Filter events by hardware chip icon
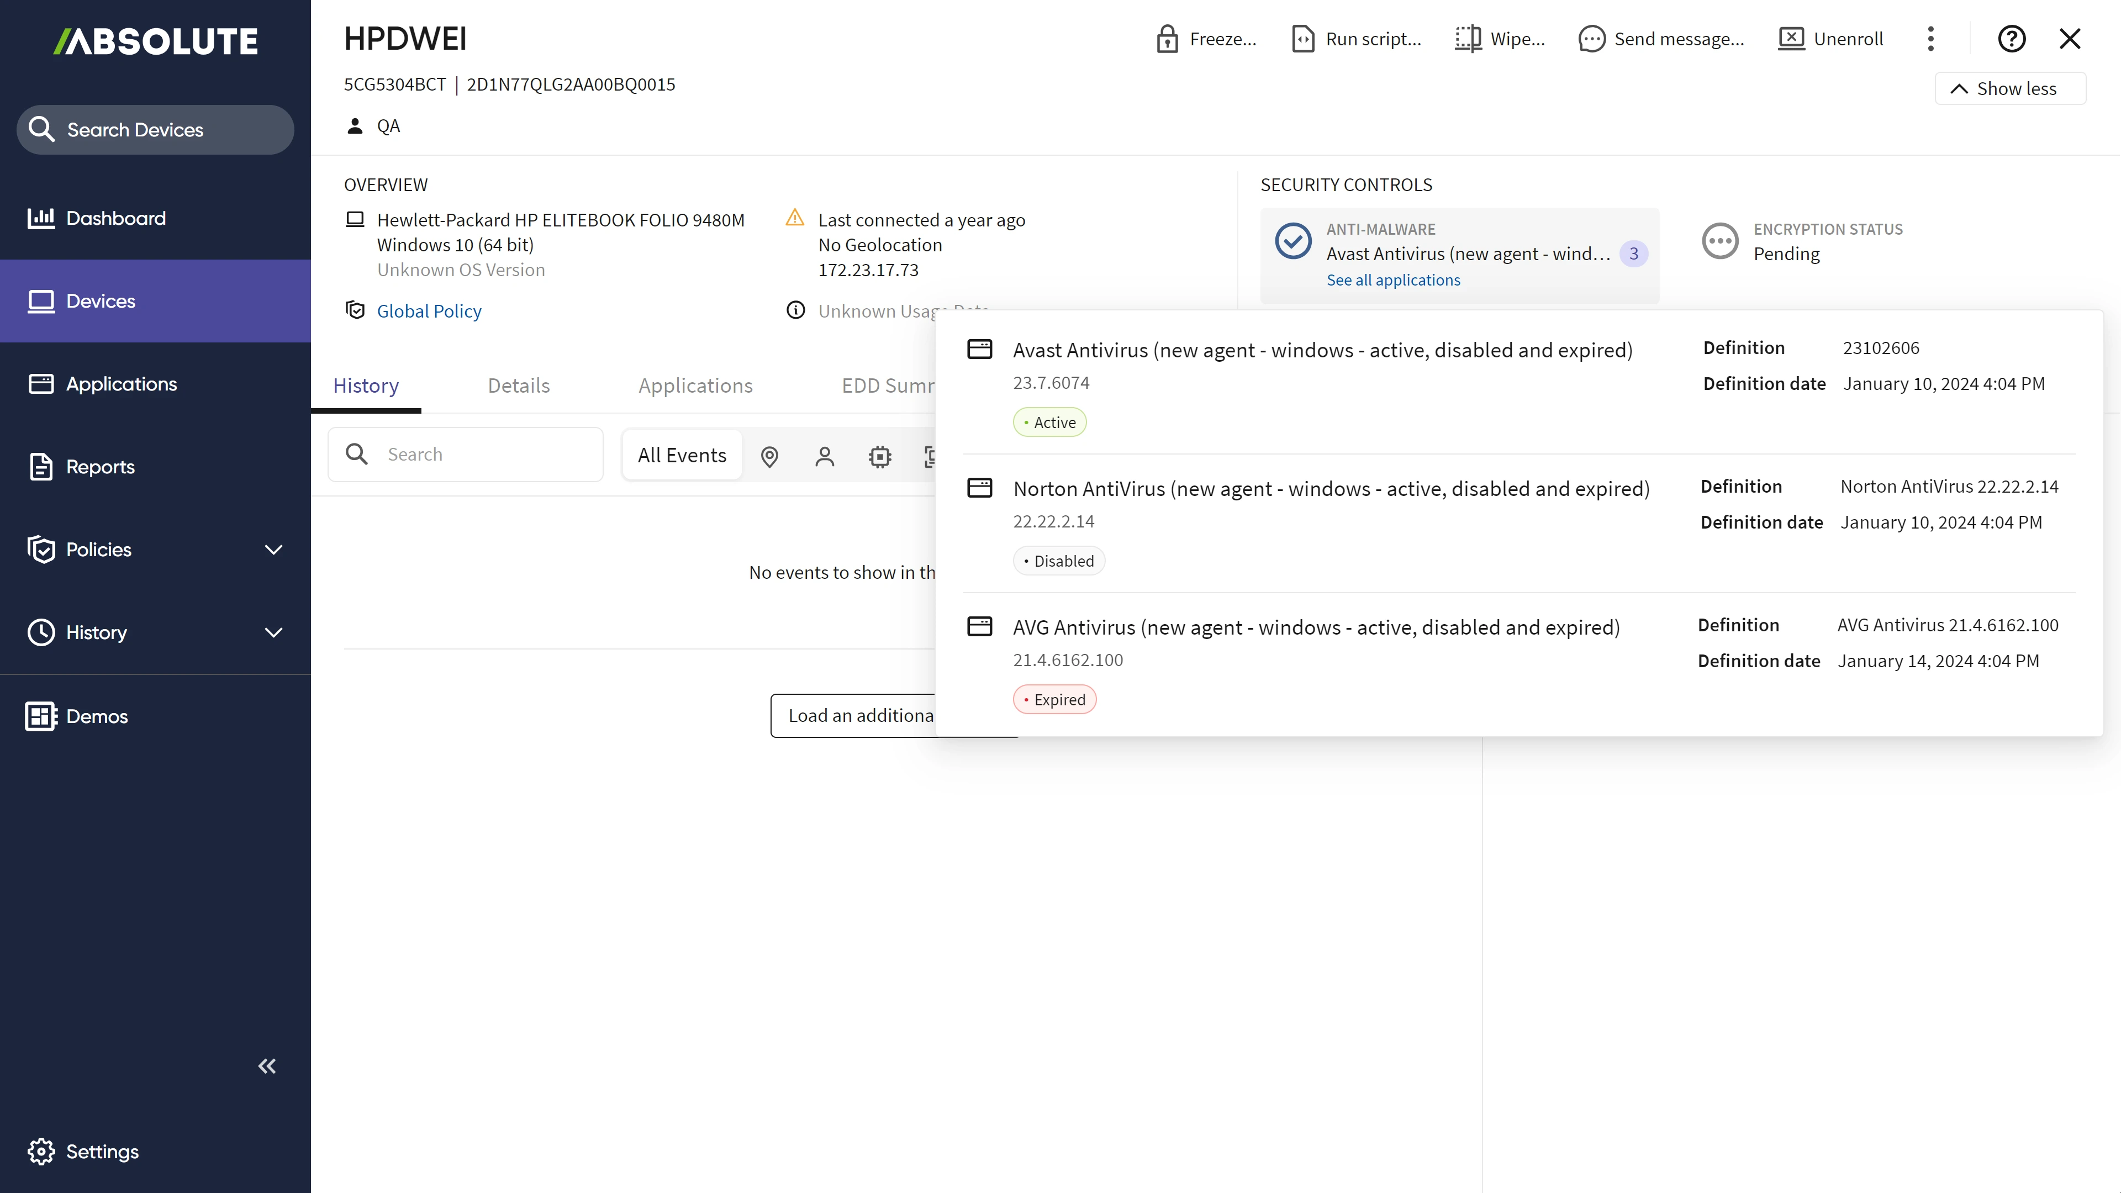This screenshot has width=2121, height=1193. [880, 456]
